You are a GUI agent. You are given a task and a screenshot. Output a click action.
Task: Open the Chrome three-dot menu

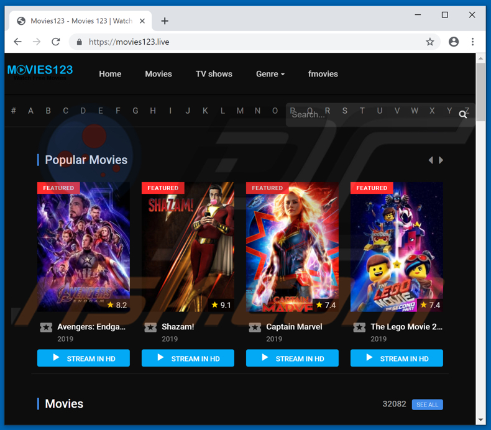pos(472,42)
